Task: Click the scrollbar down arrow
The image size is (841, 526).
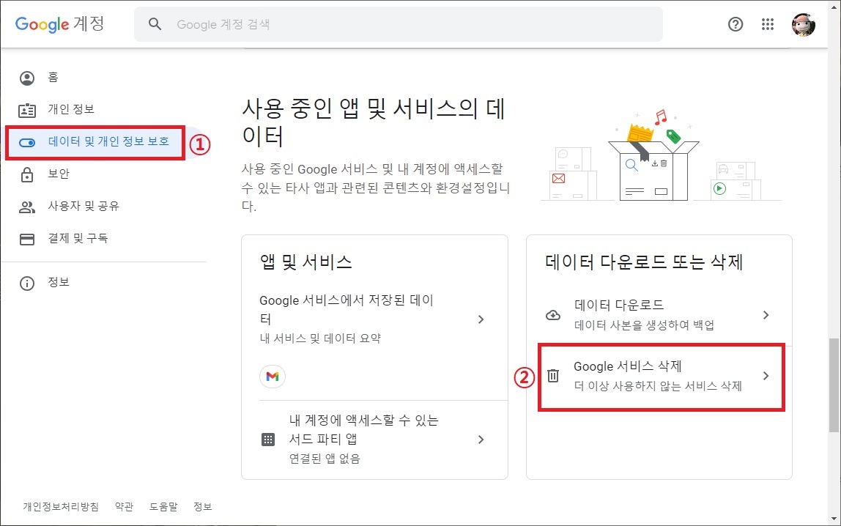Action: click(834, 519)
